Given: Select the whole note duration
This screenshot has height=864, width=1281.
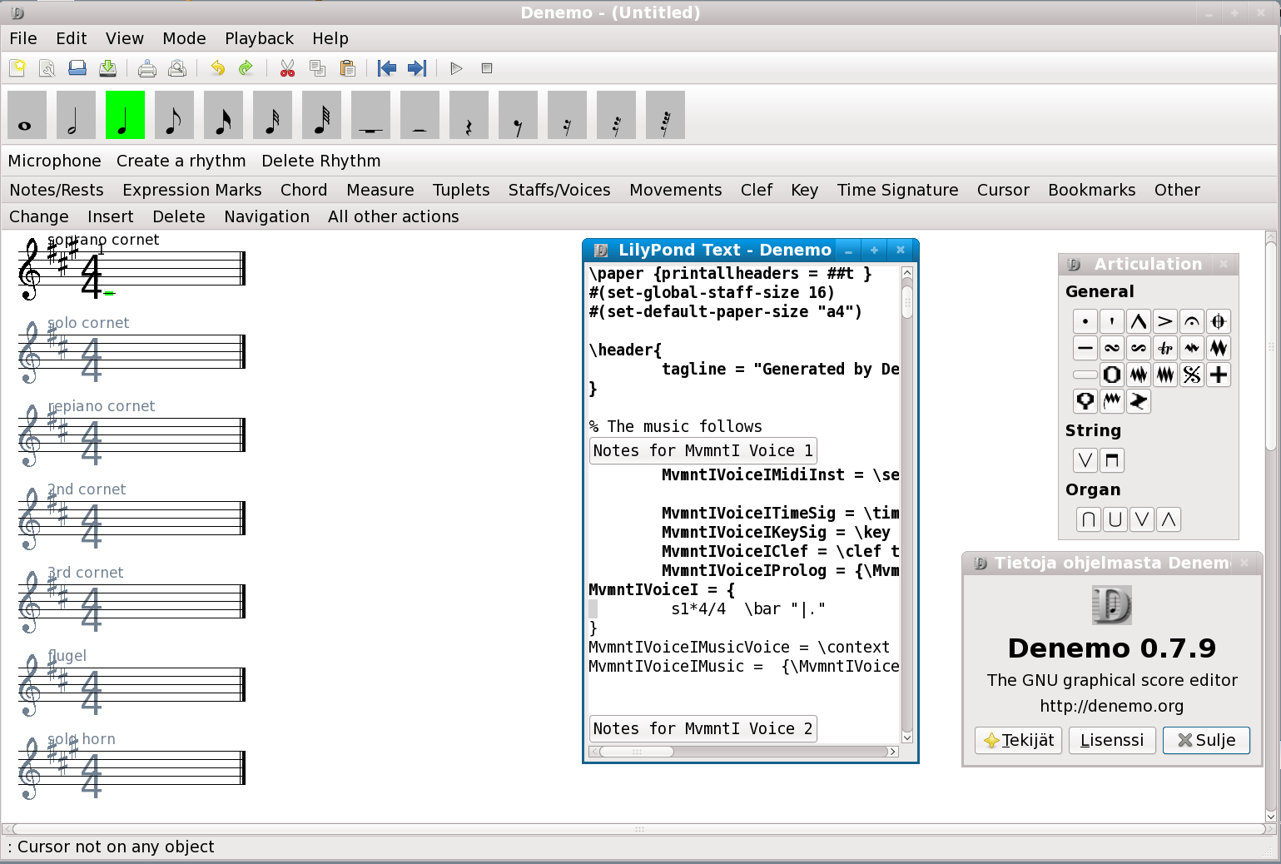Looking at the screenshot, I should coord(26,116).
